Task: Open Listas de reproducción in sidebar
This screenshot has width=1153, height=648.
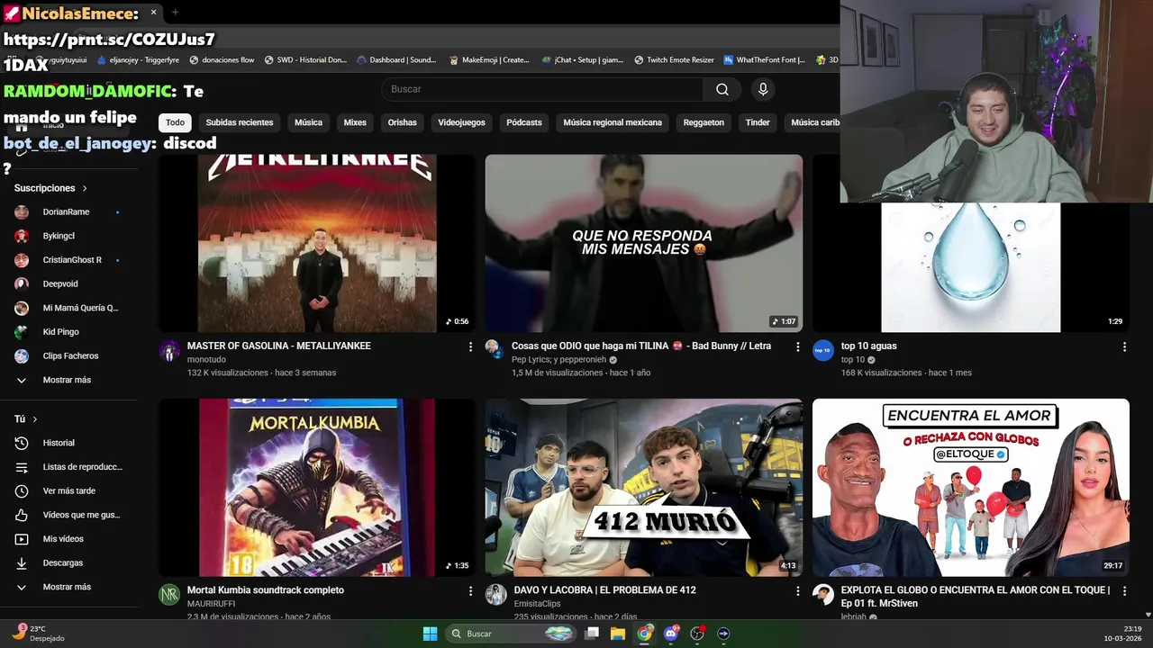Action: point(69,467)
